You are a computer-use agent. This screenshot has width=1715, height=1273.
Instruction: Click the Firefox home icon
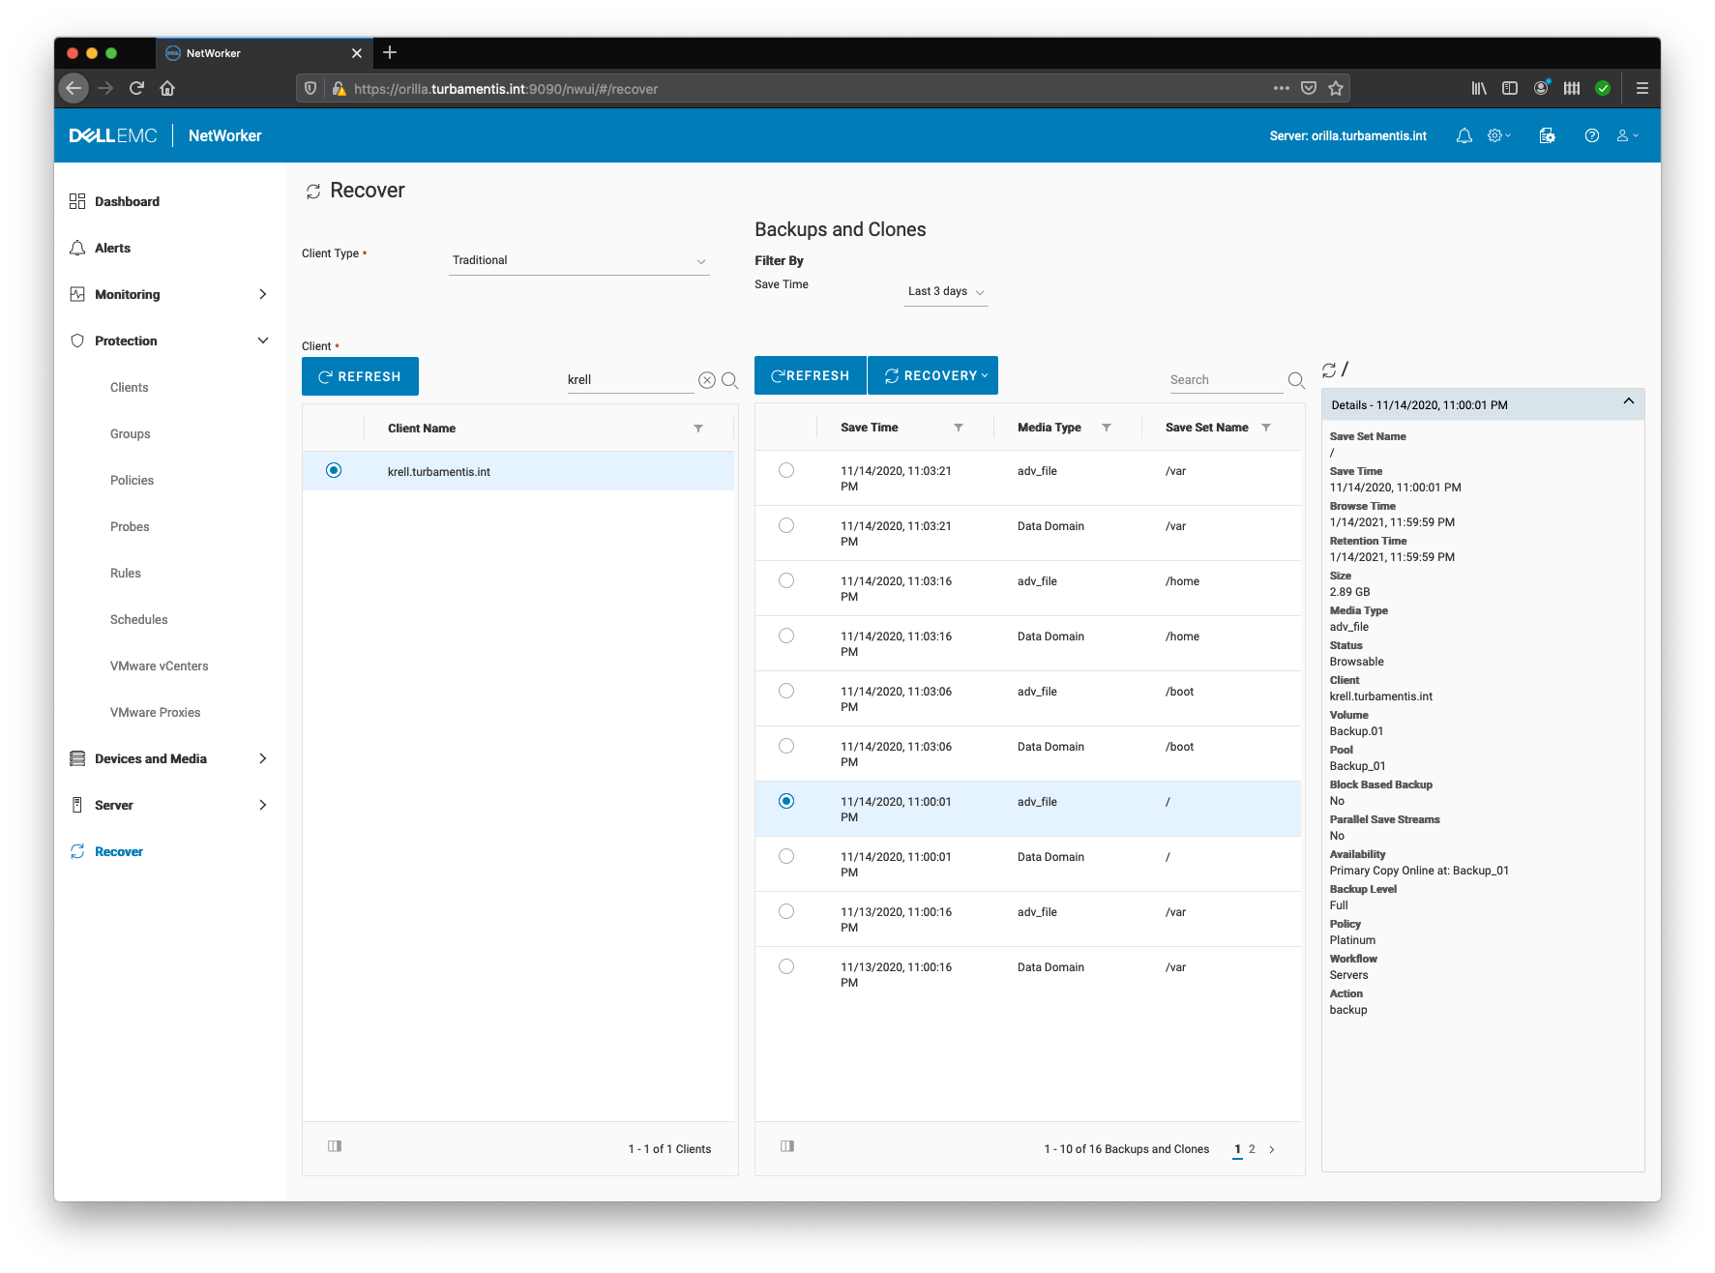point(167,88)
